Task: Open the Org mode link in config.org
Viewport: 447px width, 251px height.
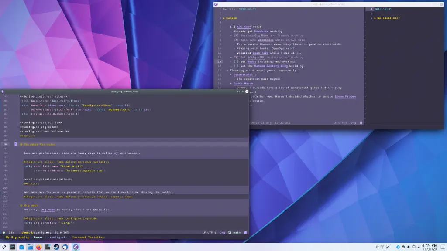Action: pyautogui.click(x=48, y=210)
